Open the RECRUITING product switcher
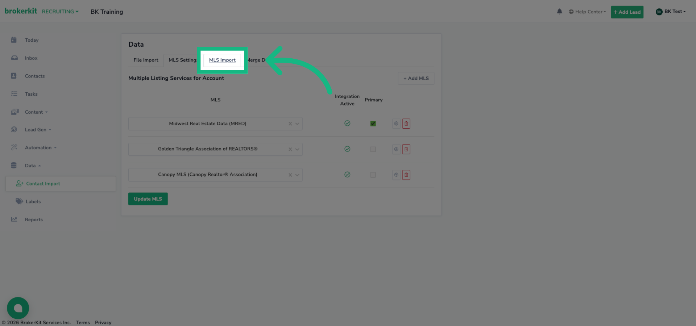This screenshot has height=326, width=696. [60, 12]
